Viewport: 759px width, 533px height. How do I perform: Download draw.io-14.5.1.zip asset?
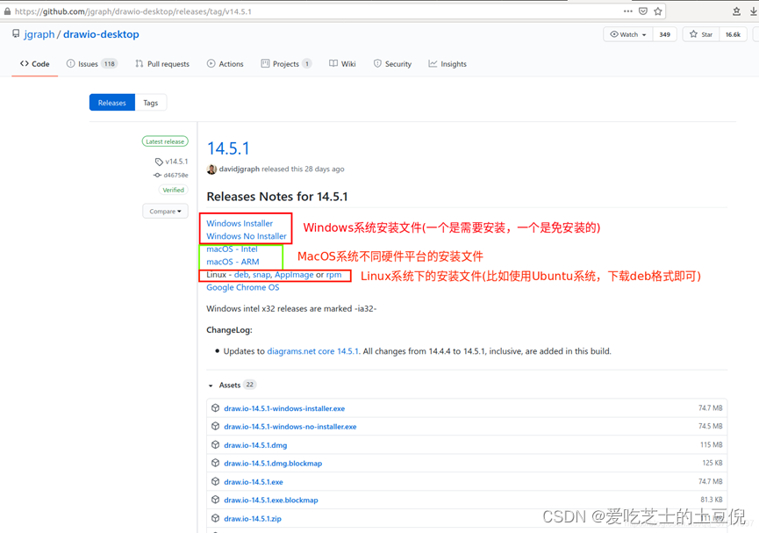pos(253,518)
